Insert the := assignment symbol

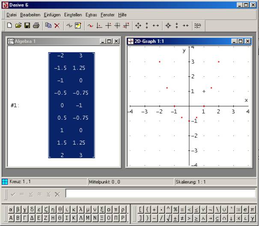point(238,210)
